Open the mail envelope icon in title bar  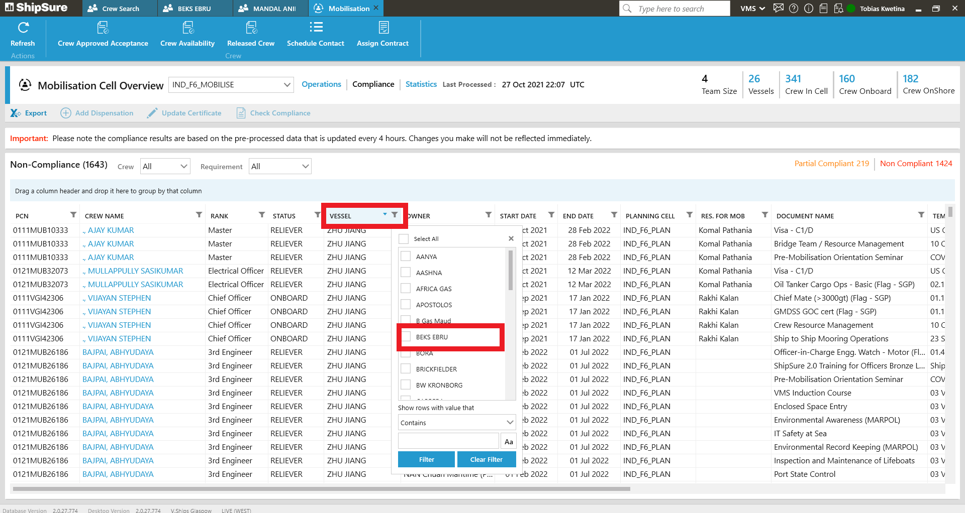[x=778, y=8]
